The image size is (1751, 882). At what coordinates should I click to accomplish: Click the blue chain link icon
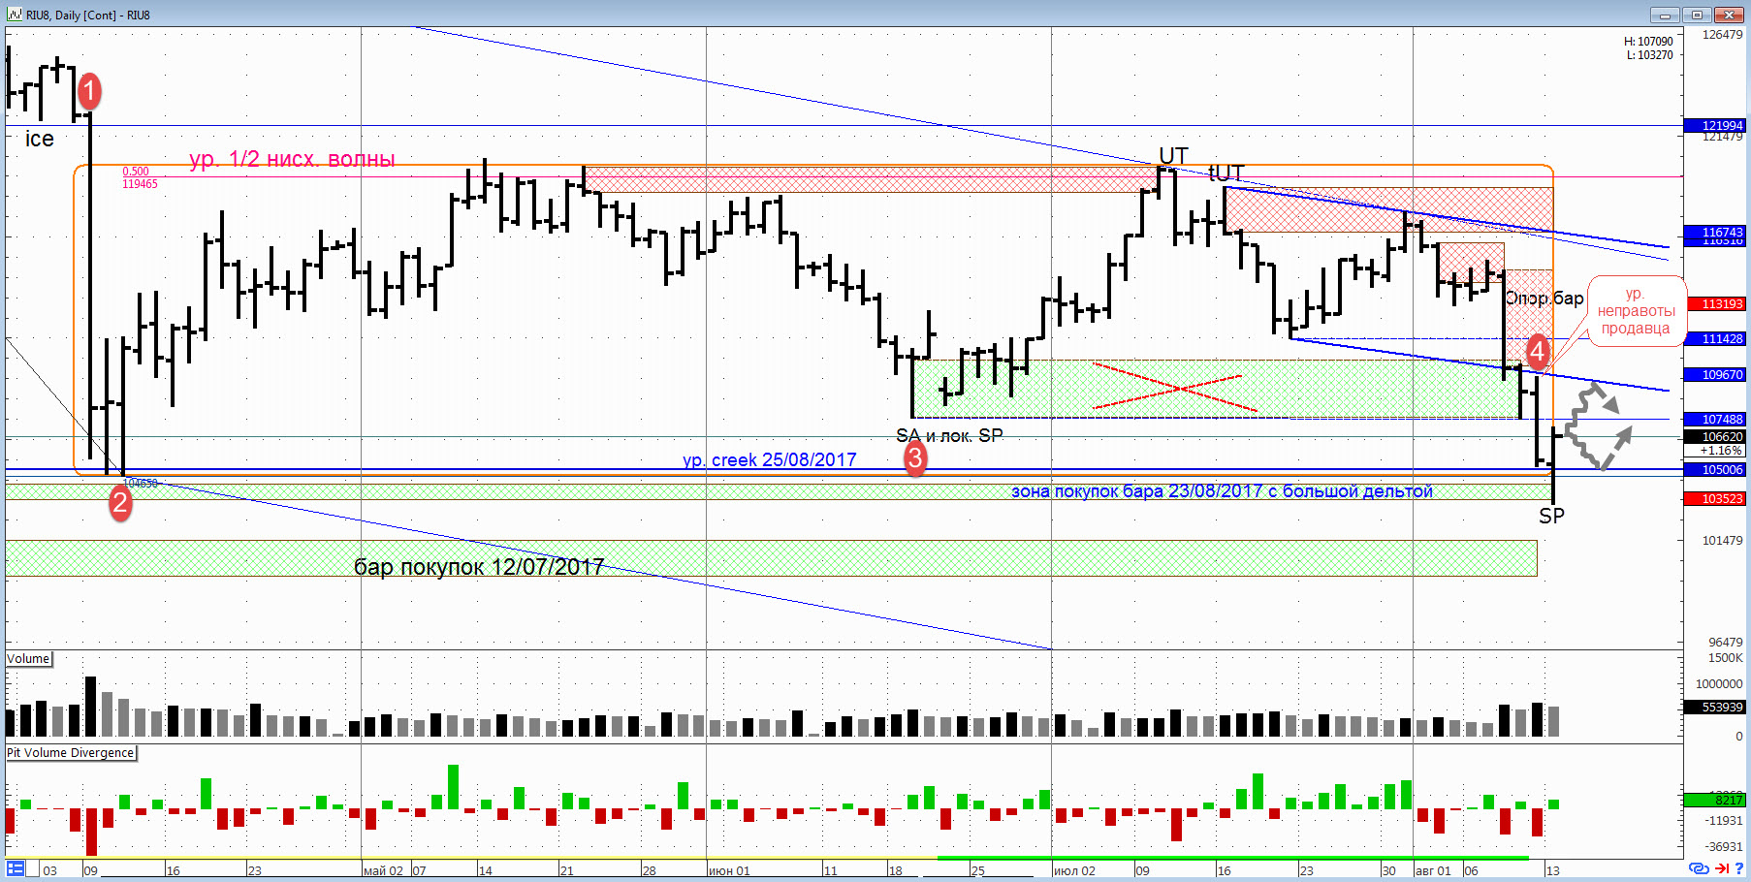1698,868
